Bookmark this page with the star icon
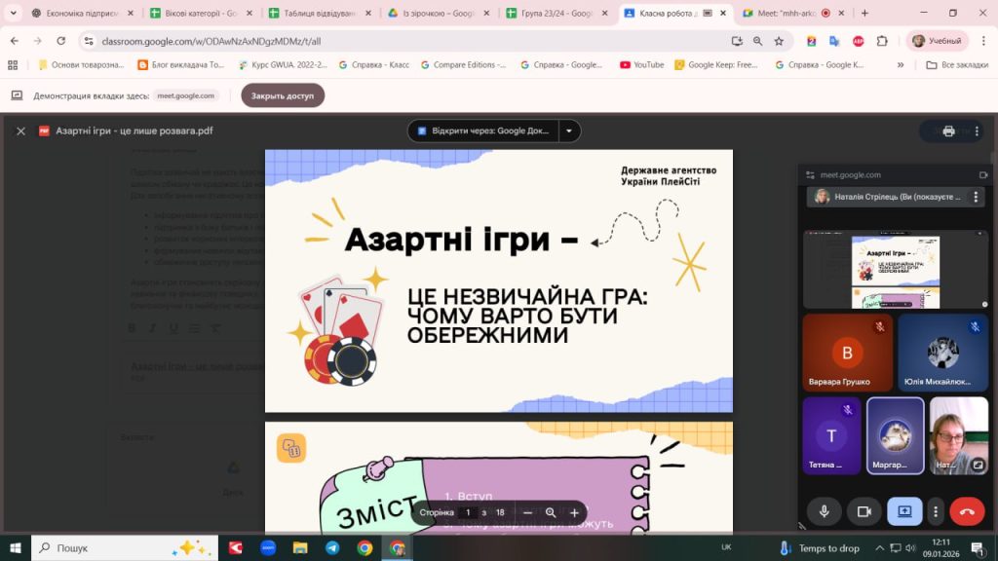Screen dimensions: 998x561 [x=779, y=41]
